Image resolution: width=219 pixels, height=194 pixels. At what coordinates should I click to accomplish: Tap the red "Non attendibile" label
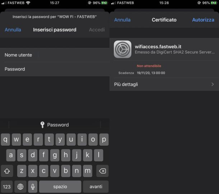[149, 66]
